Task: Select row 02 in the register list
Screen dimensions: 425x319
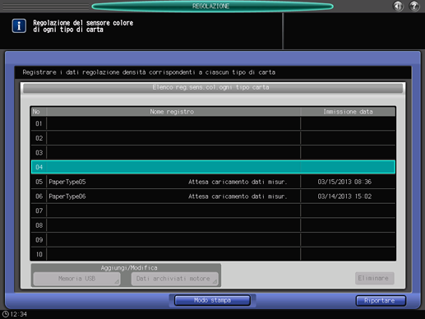Action: point(213,138)
